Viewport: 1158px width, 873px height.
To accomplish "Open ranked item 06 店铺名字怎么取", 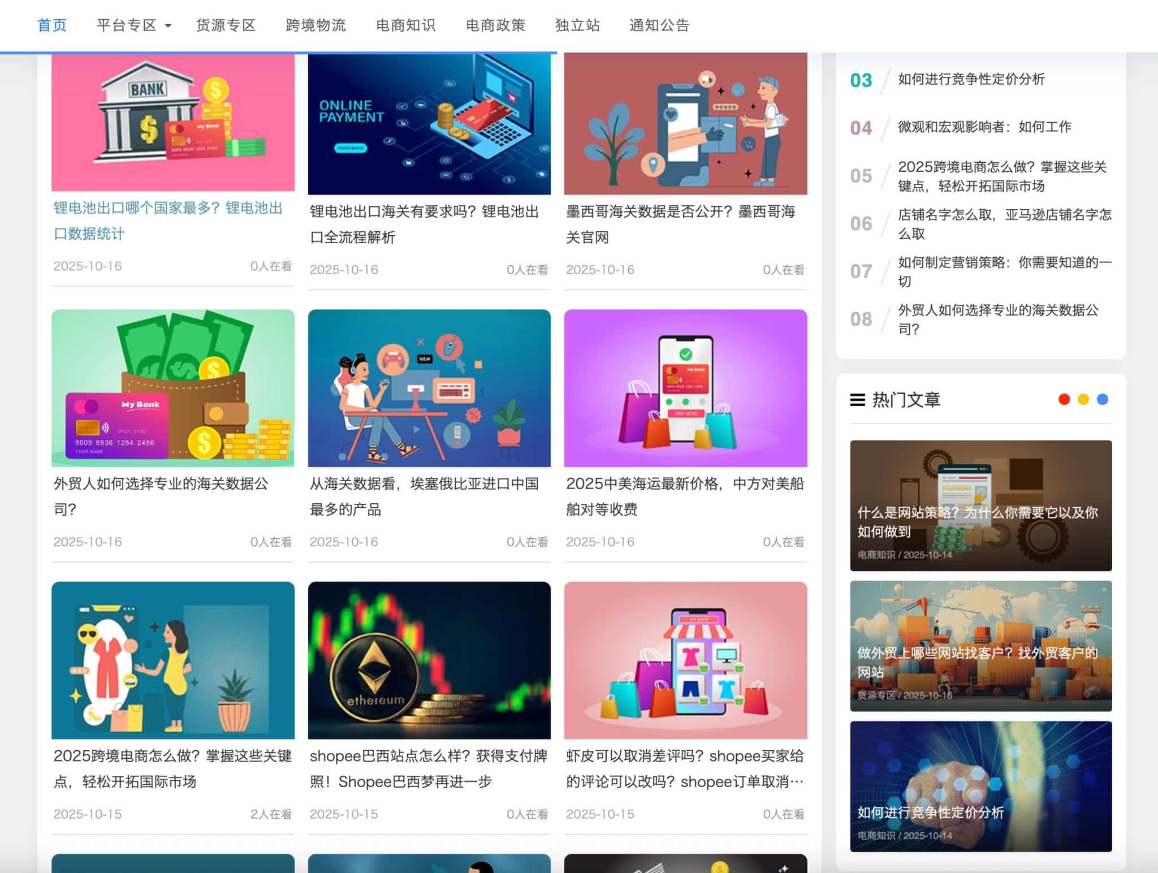I will pos(1005,224).
